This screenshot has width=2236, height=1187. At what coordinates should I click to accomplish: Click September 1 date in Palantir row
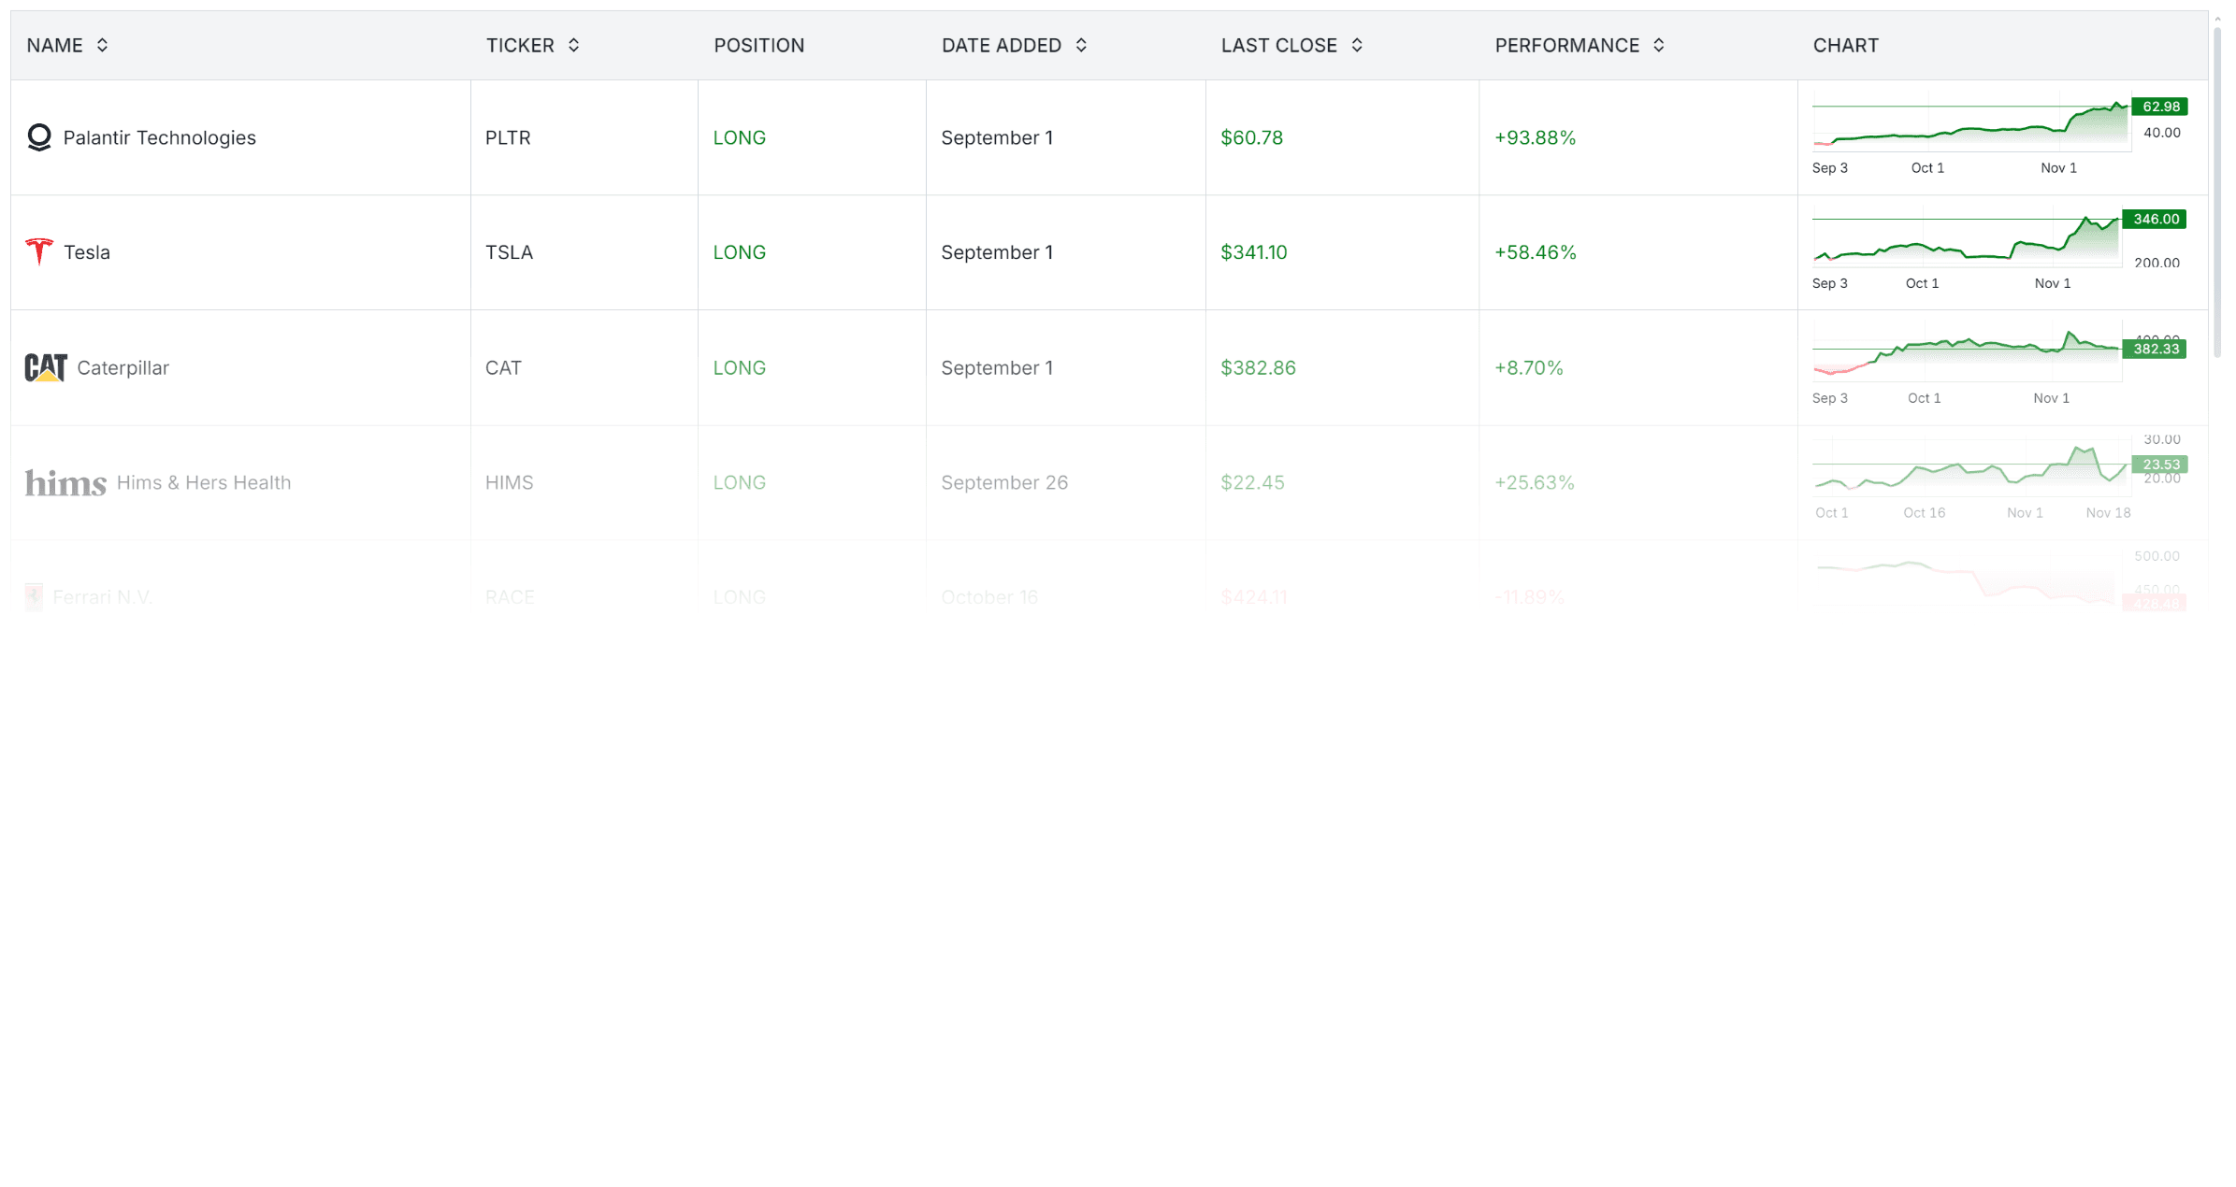997,137
